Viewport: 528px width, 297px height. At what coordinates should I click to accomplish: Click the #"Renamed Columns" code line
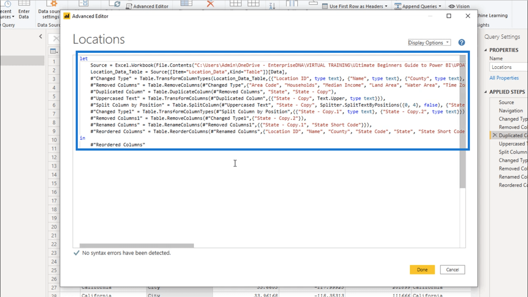pyautogui.click(x=231, y=125)
